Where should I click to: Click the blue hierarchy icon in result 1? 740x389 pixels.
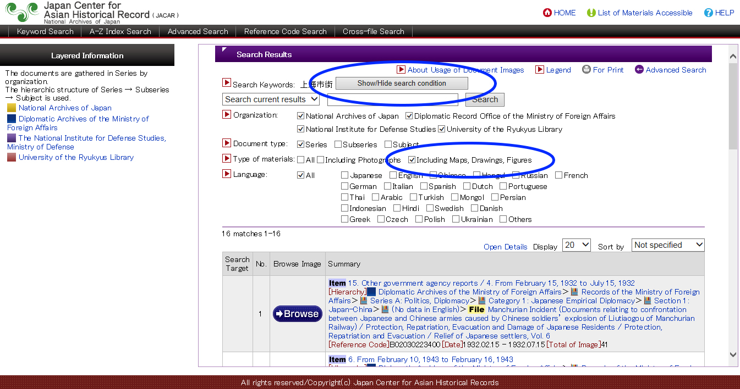[371, 292]
